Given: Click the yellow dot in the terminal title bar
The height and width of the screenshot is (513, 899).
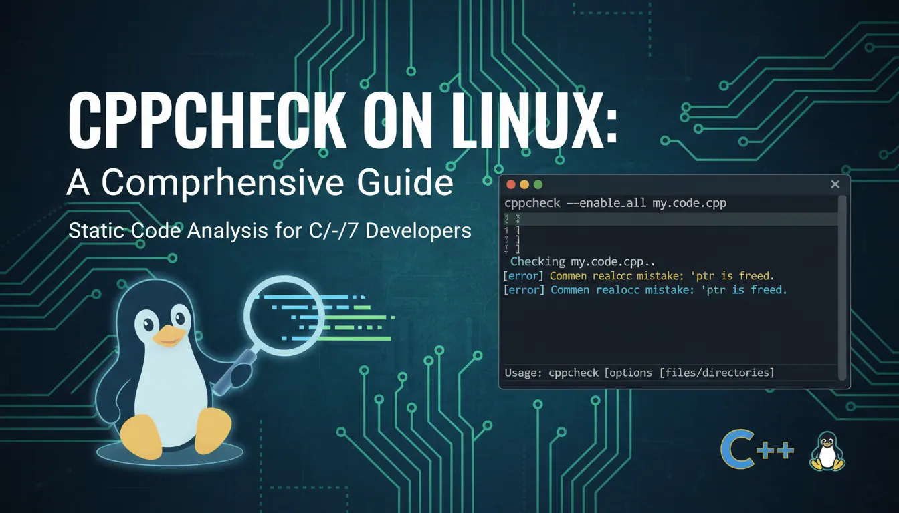Looking at the screenshot, I should [x=524, y=184].
